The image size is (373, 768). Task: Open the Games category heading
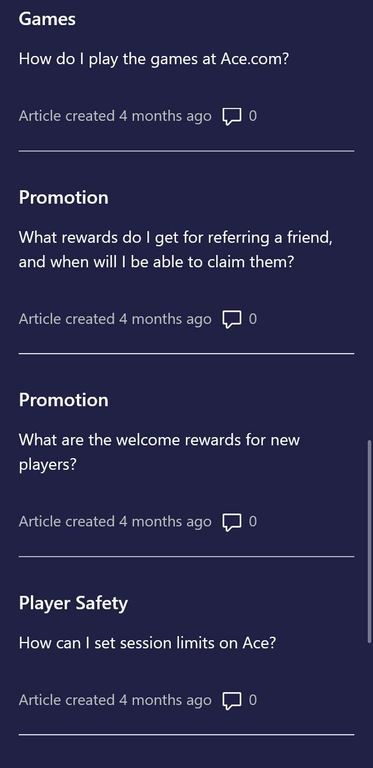[47, 19]
